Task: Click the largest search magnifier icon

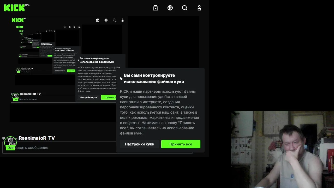Action: [x=185, y=8]
